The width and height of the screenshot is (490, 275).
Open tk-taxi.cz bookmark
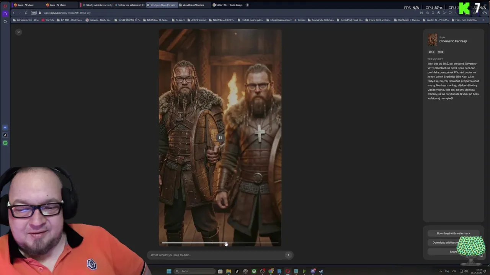[x=178, y=20]
